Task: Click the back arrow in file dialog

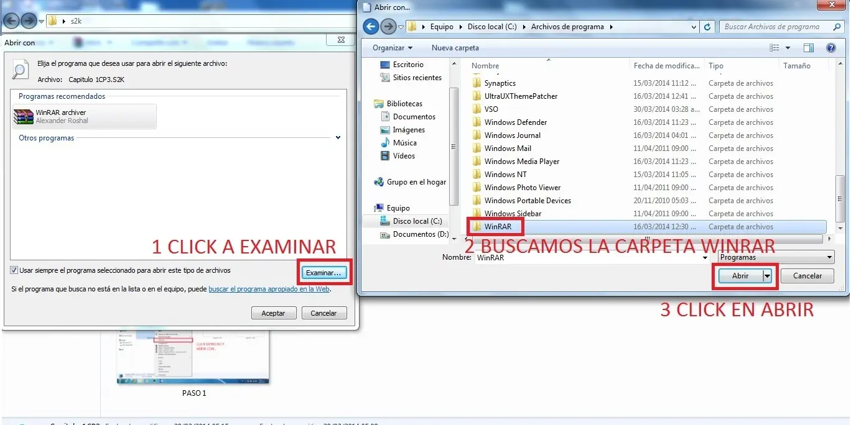Action: [371, 26]
